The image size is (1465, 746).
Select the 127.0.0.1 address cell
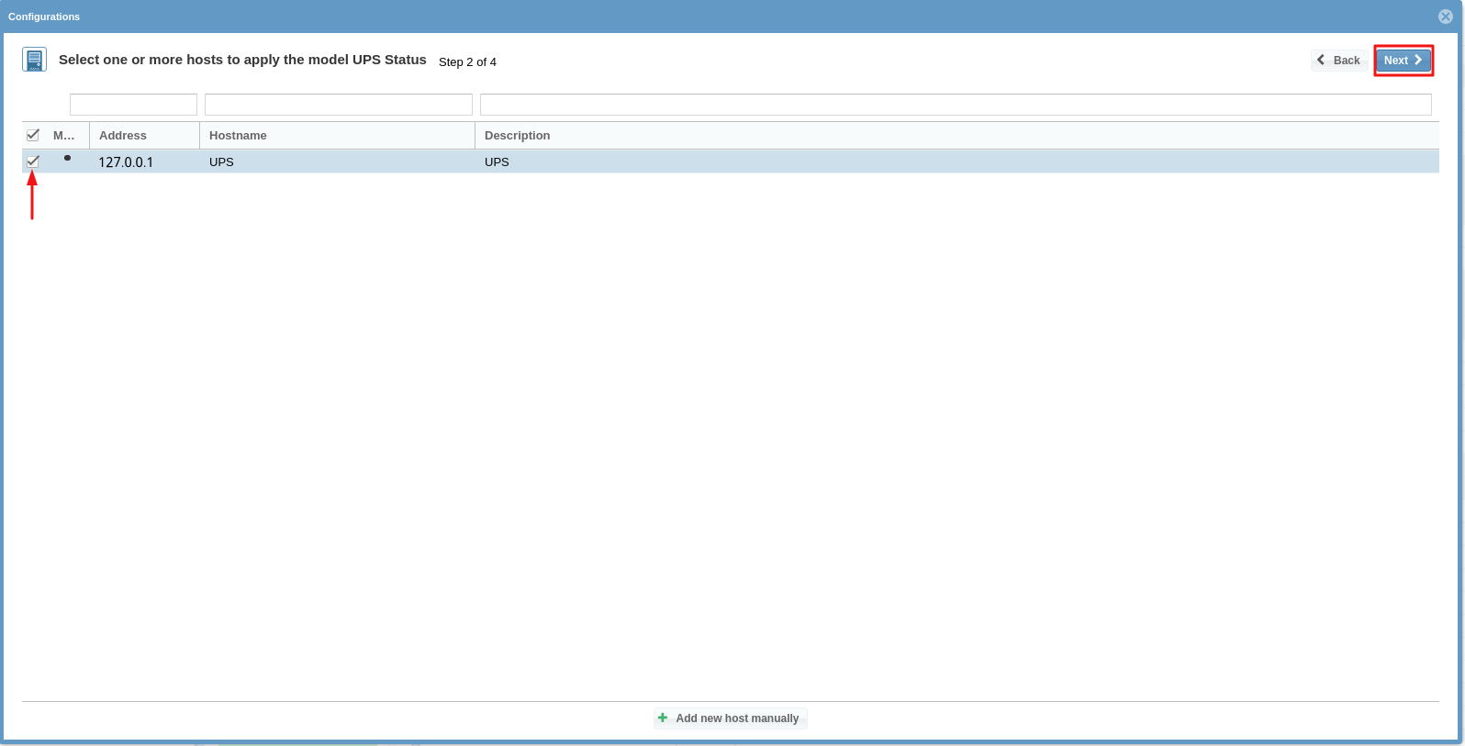pyautogui.click(x=126, y=162)
